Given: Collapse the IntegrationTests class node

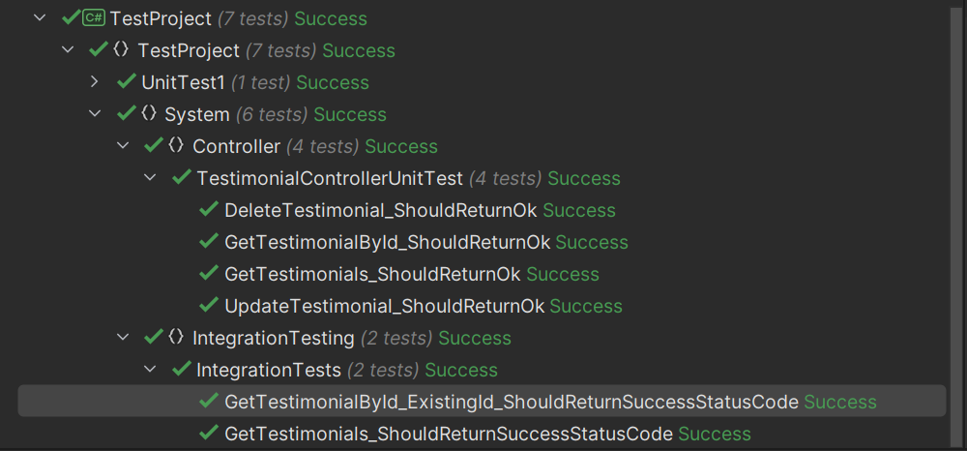Looking at the screenshot, I should point(150,370).
